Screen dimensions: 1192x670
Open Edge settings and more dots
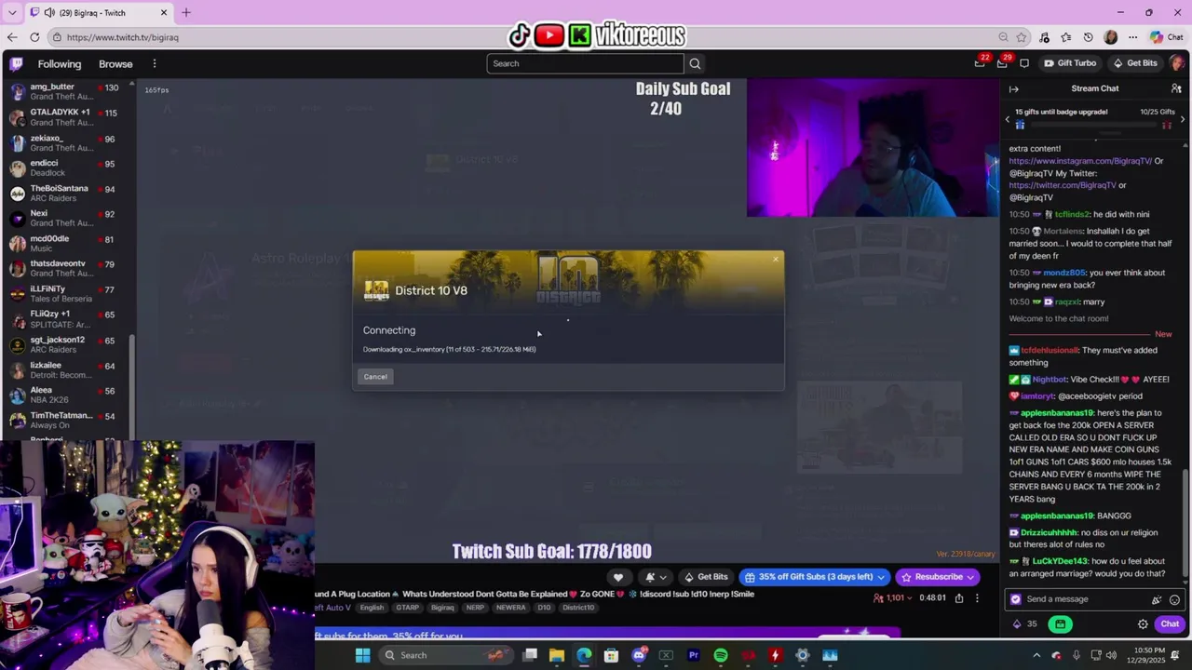[x=1132, y=37]
